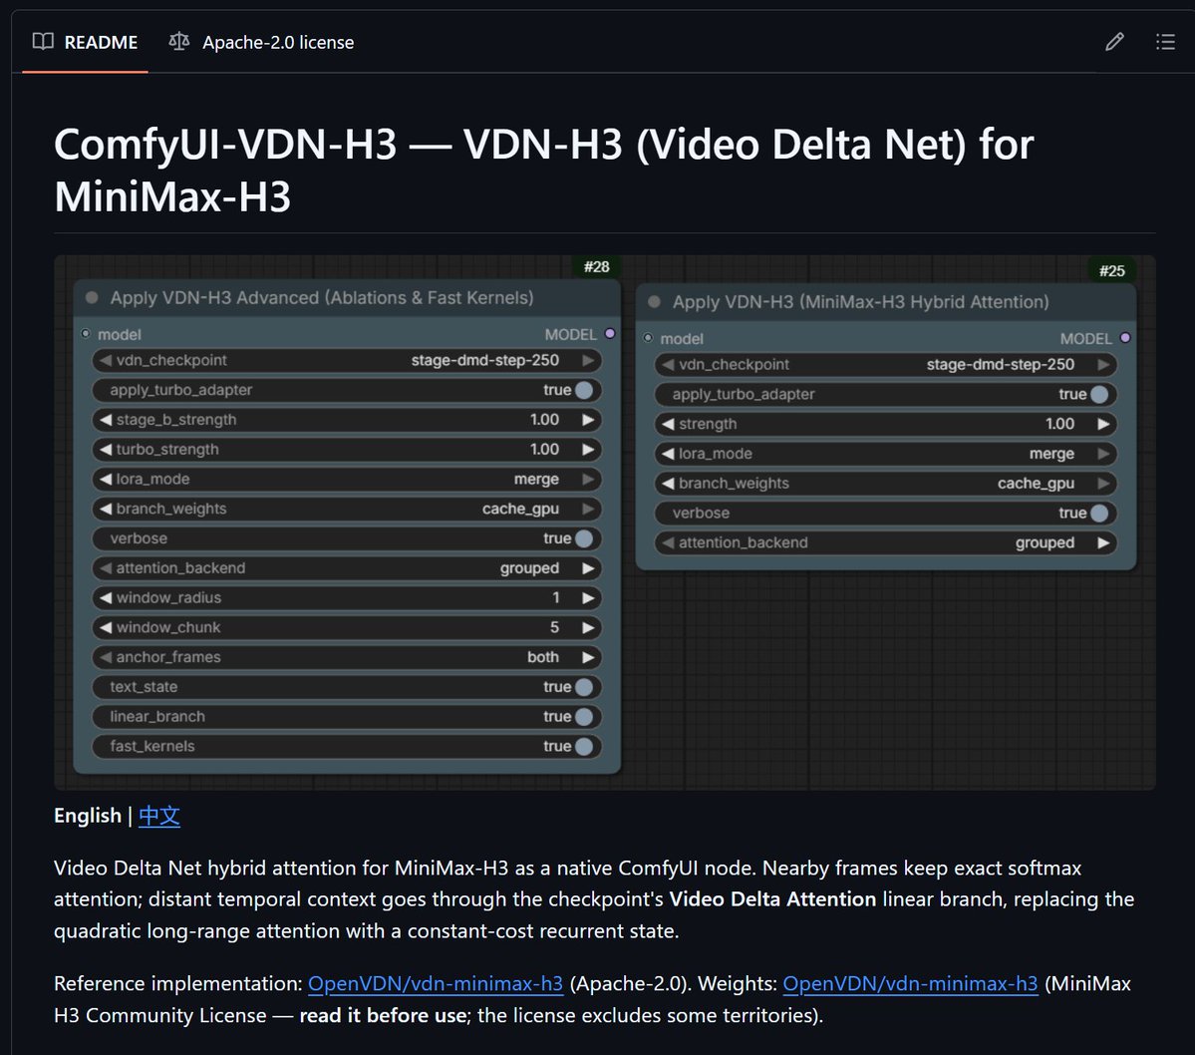Open attention_backend combo in Advanced node

tap(347, 568)
